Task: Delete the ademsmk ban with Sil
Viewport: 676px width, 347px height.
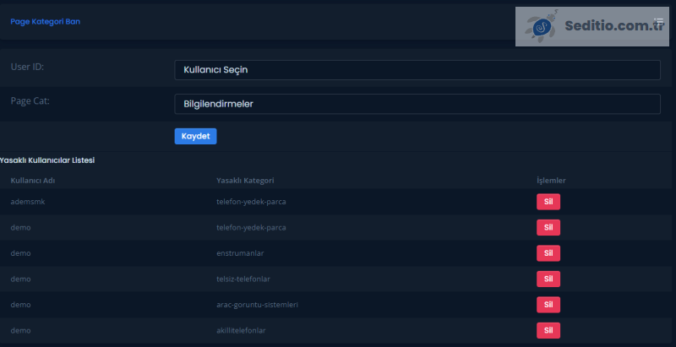Action: coord(548,202)
